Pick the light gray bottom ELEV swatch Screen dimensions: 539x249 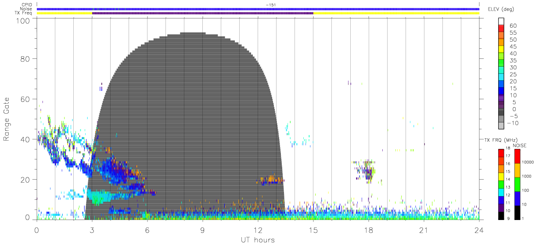tap(502, 126)
